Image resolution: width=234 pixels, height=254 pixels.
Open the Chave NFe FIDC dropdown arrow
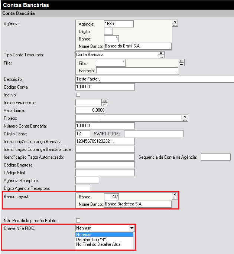(132, 228)
